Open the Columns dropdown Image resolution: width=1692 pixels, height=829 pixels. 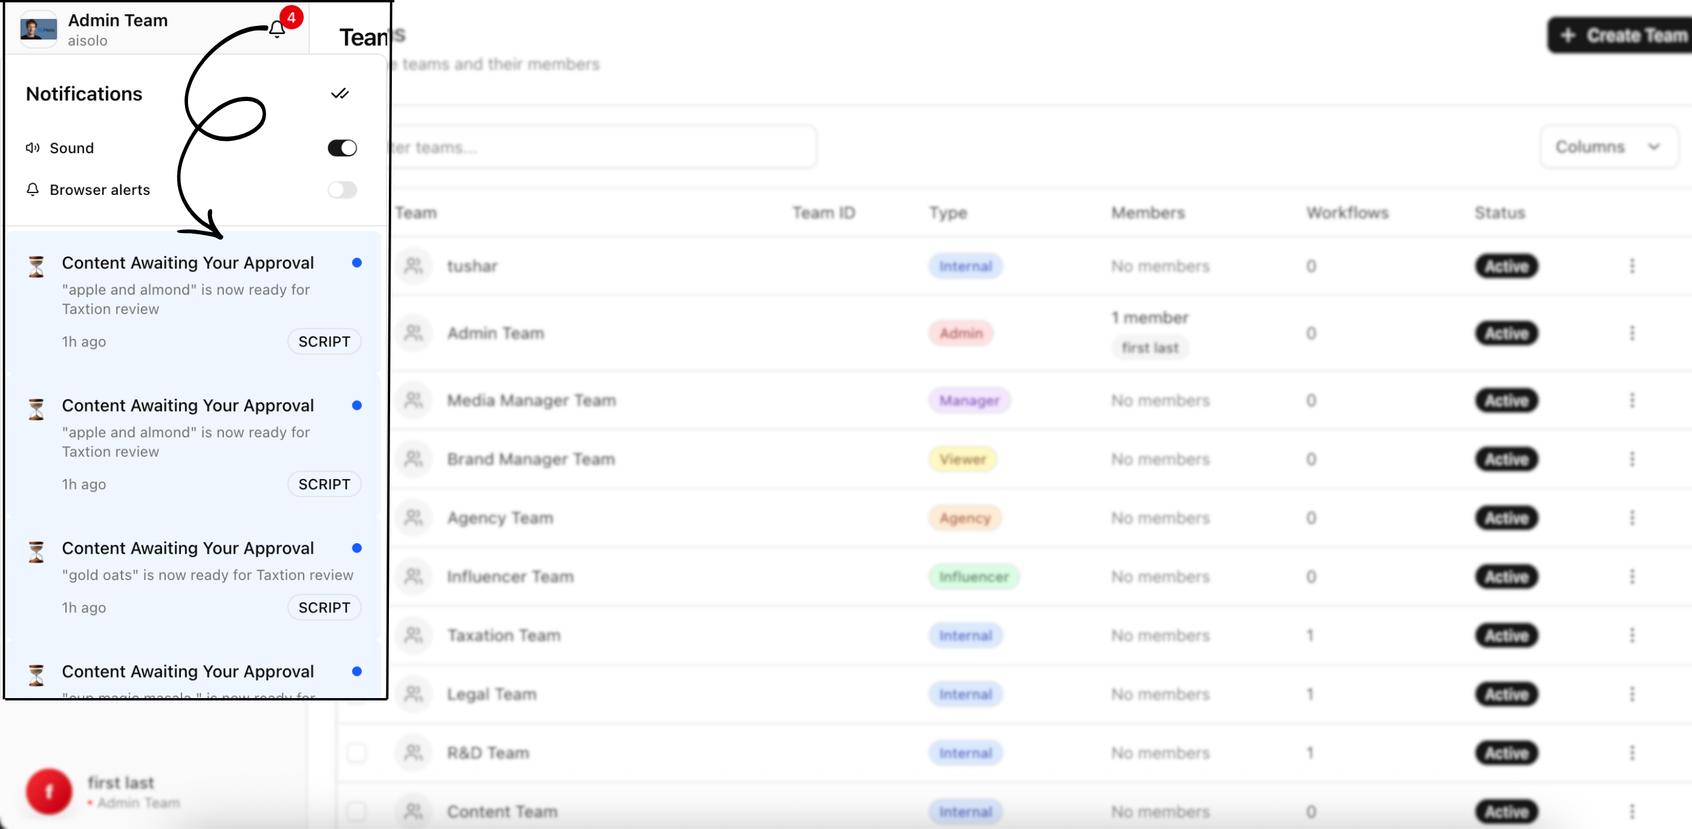(1607, 147)
